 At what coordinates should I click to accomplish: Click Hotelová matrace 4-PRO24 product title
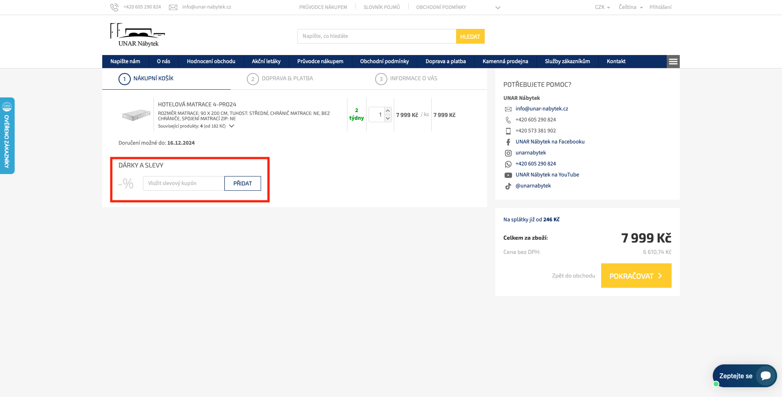tap(197, 105)
